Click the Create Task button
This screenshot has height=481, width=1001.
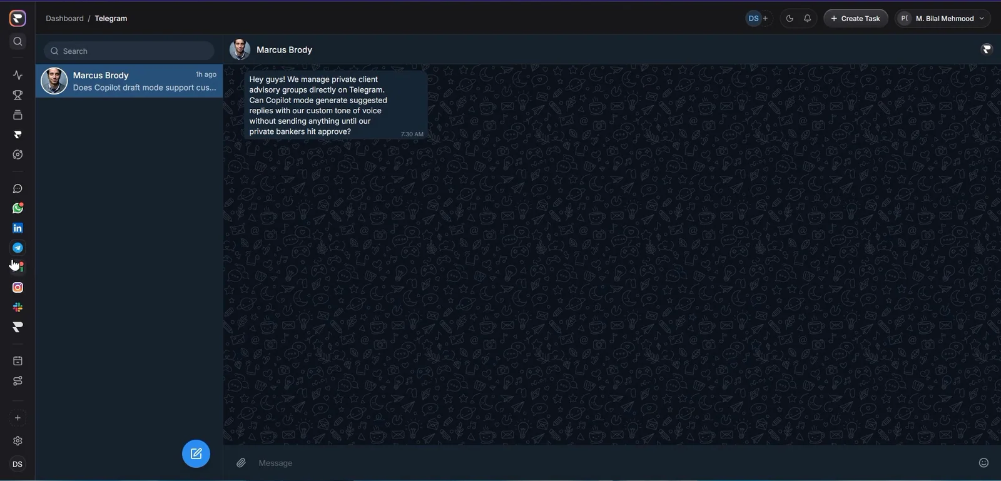pos(855,19)
